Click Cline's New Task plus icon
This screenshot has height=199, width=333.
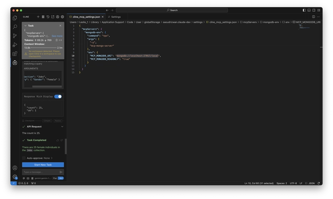click(38, 17)
